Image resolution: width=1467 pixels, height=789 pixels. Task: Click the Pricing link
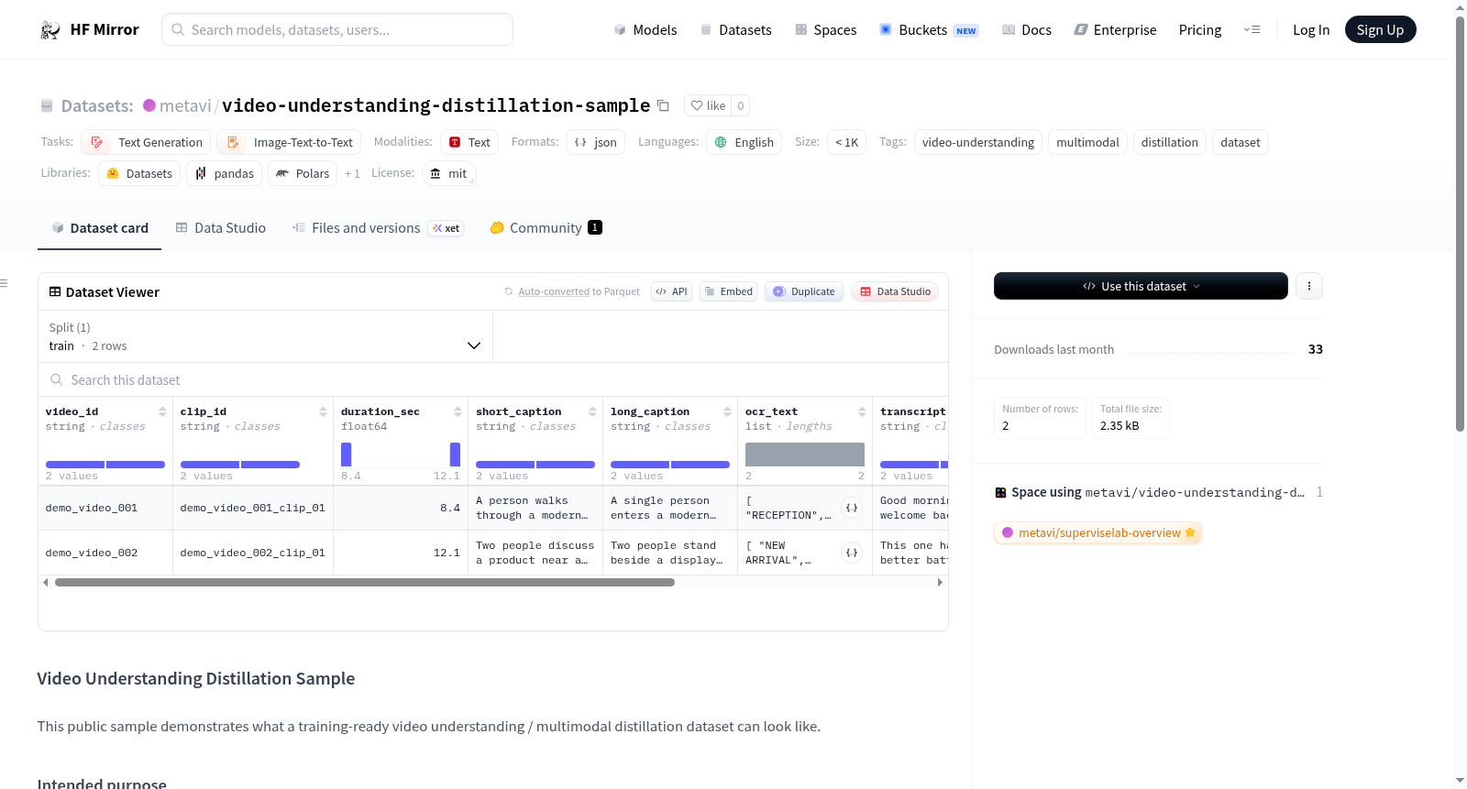(x=1200, y=30)
